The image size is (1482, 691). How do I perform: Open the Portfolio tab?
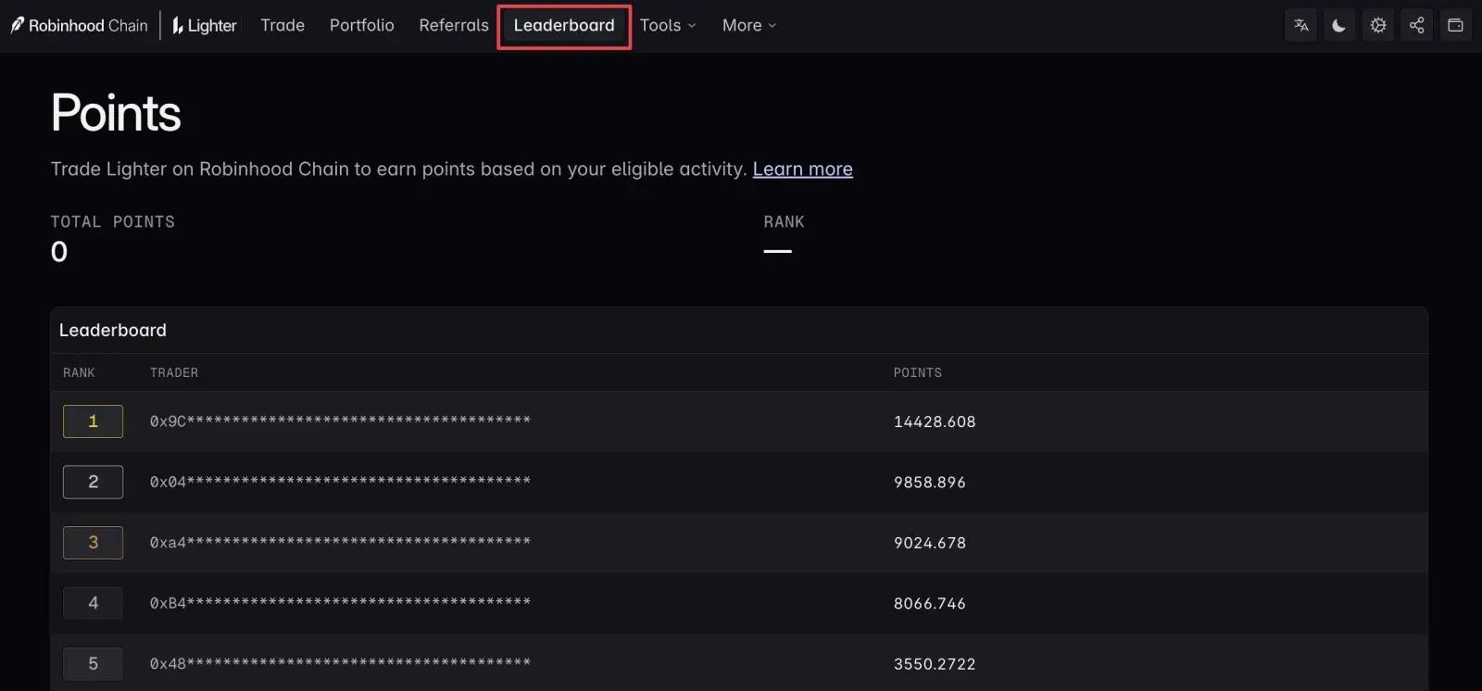362,25
